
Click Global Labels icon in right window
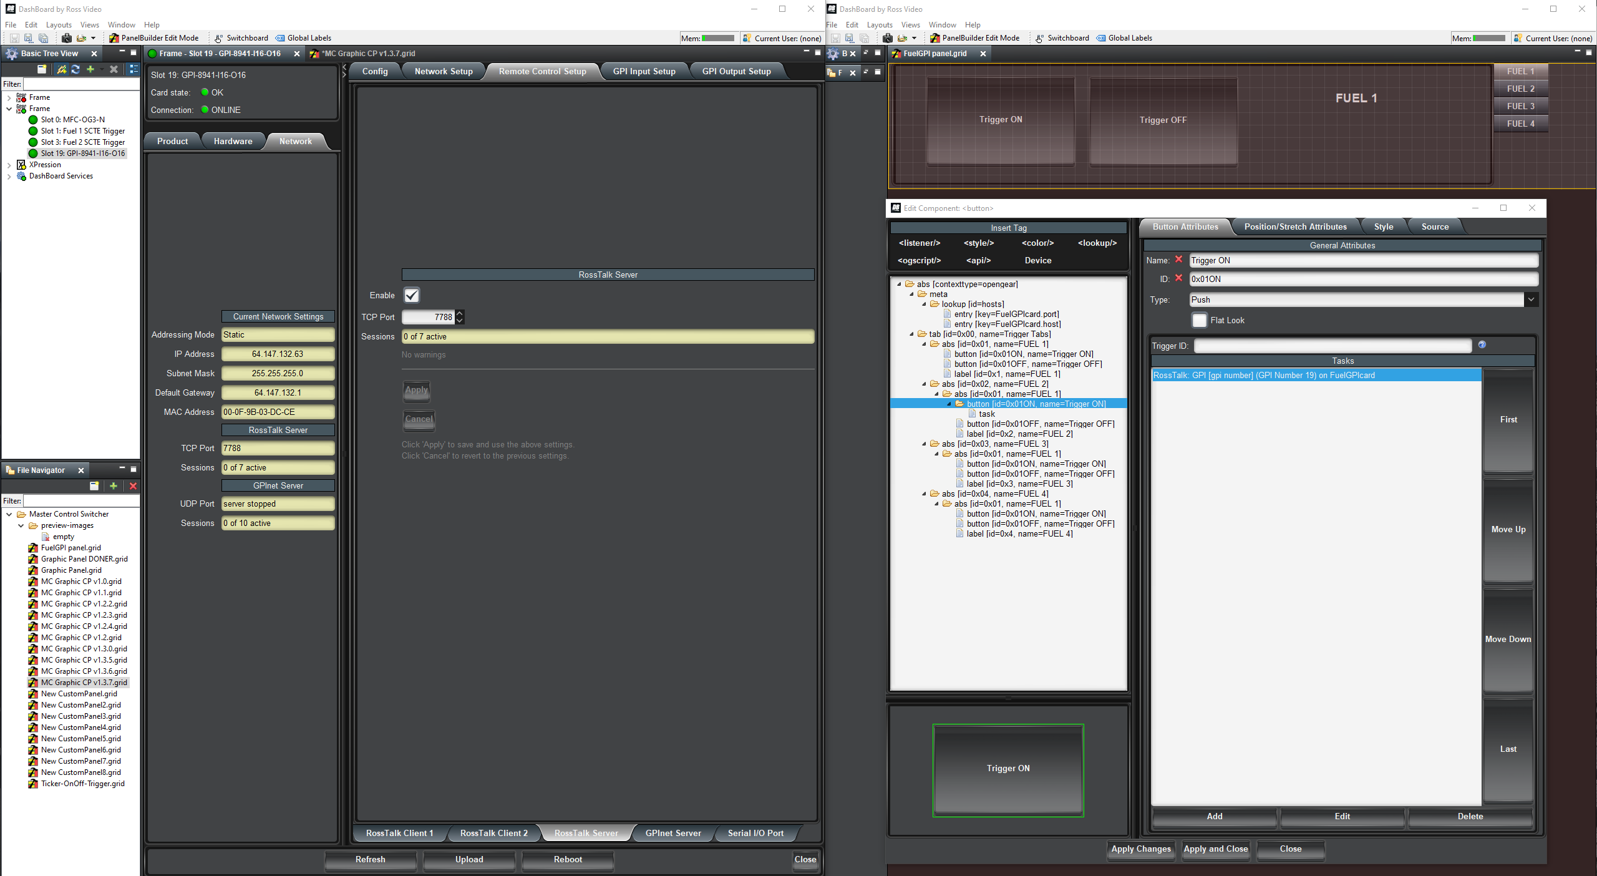tap(1101, 38)
